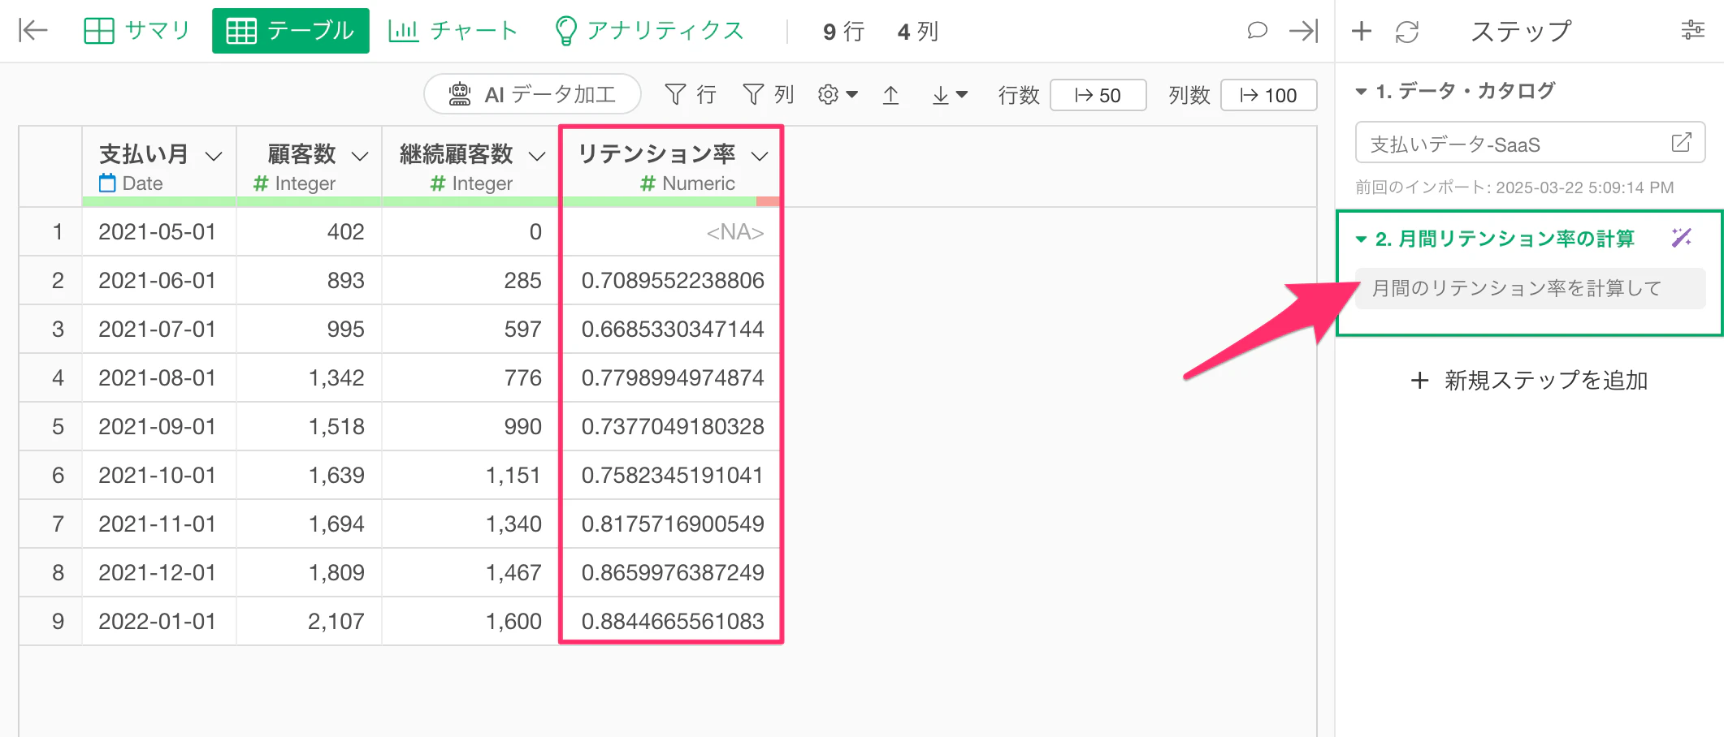
Task: Open step panel settings sliders icon
Action: click(x=1693, y=31)
